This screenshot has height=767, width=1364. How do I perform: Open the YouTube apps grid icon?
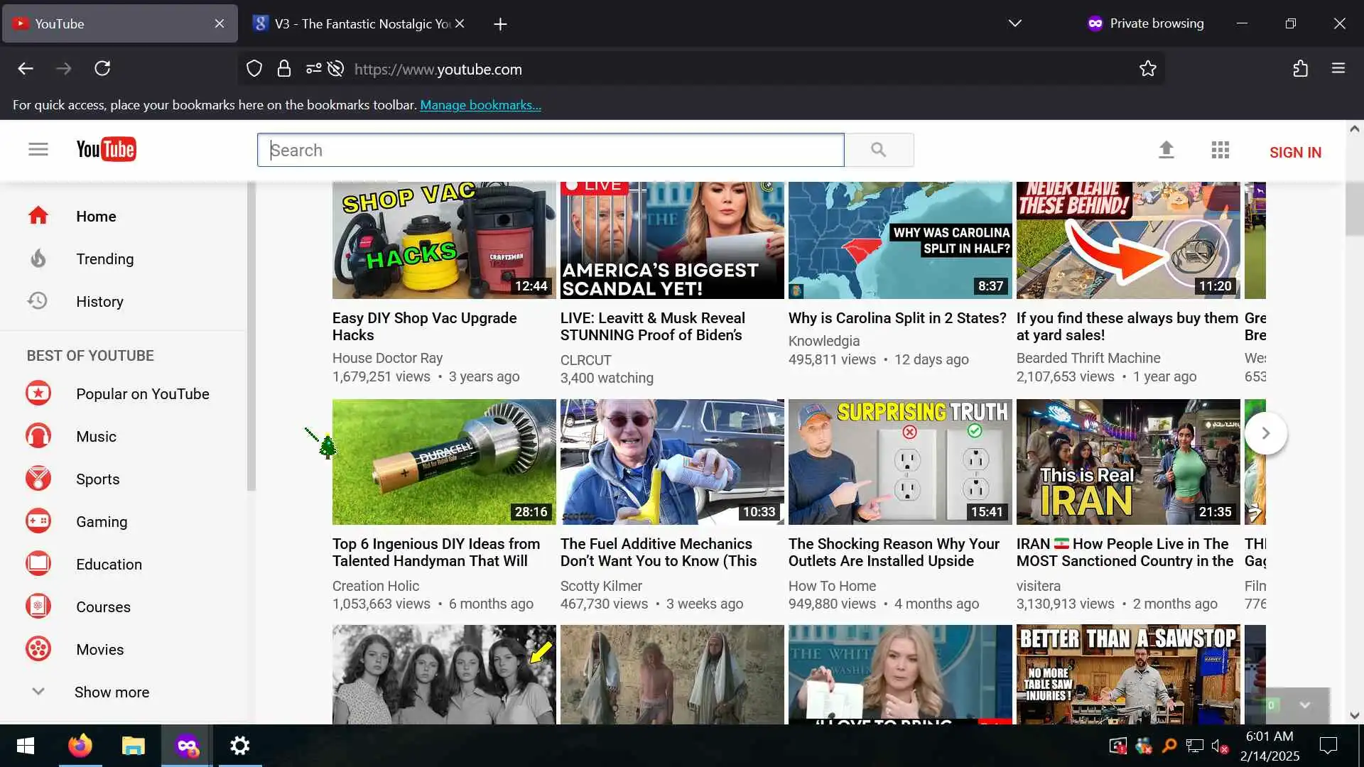(x=1220, y=150)
